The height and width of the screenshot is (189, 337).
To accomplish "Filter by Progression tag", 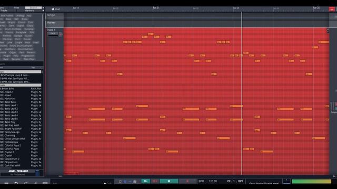I will [x=27, y=56].
